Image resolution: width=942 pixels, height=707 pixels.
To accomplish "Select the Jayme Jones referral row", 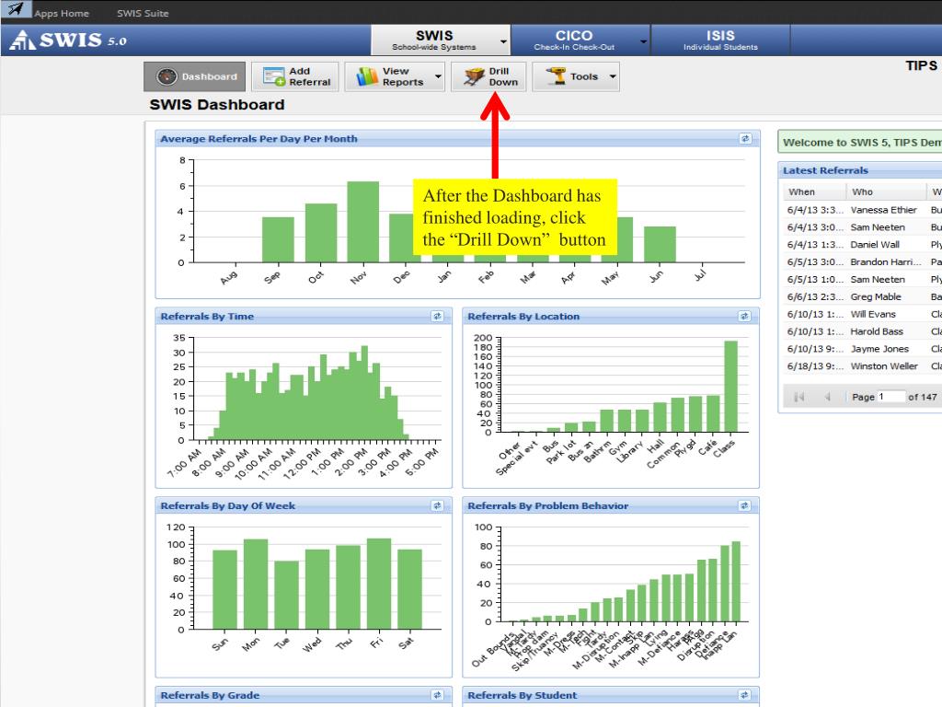I will pyautogui.click(x=863, y=349).
